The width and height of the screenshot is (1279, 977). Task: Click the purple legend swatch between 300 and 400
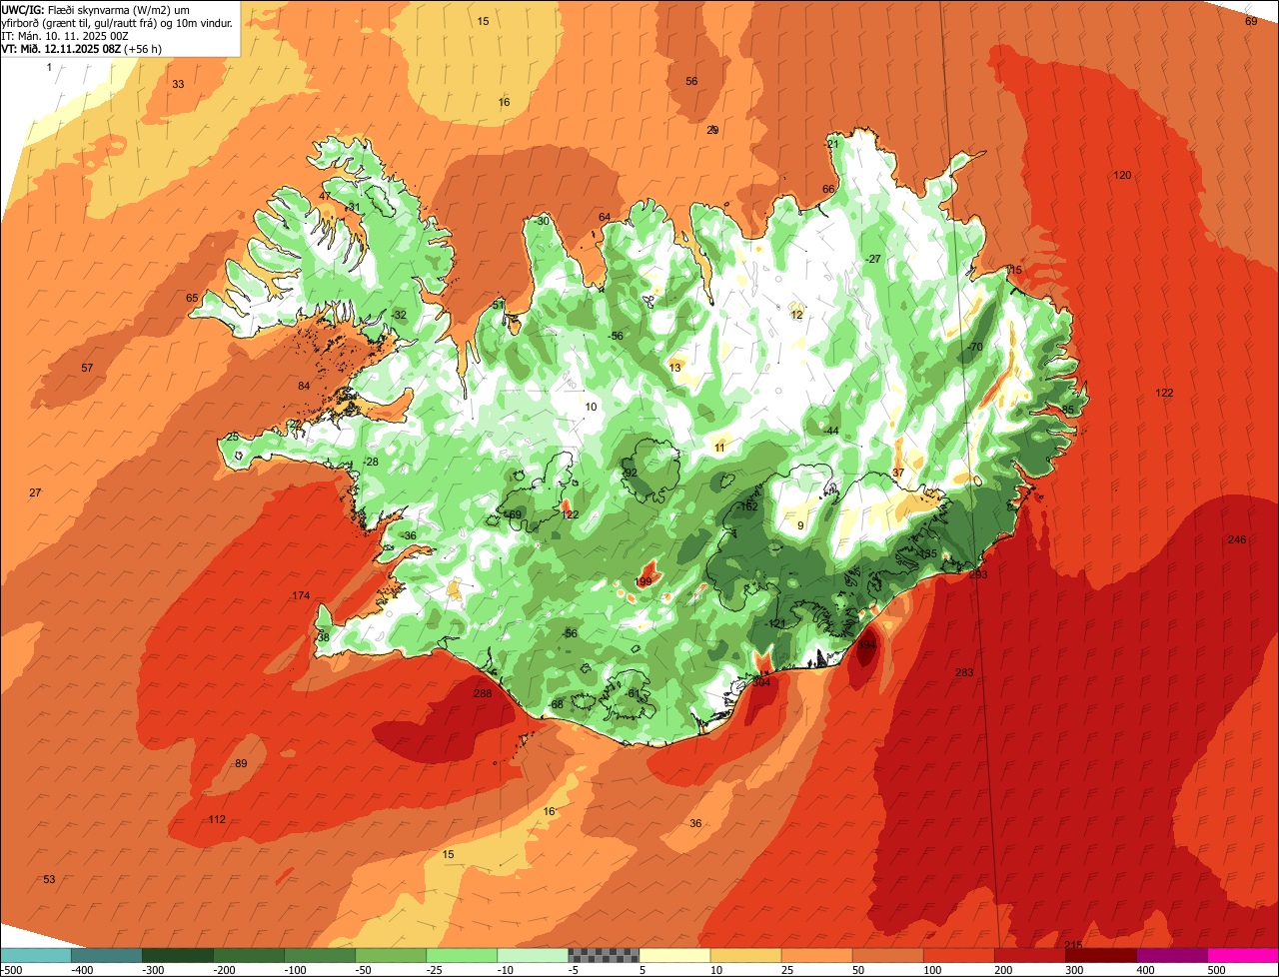click(1172, 955)
